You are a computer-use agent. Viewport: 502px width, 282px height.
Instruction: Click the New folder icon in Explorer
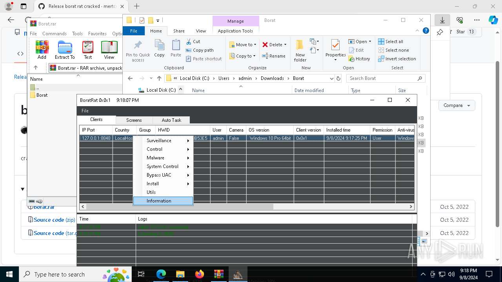[x=300, y=51]
